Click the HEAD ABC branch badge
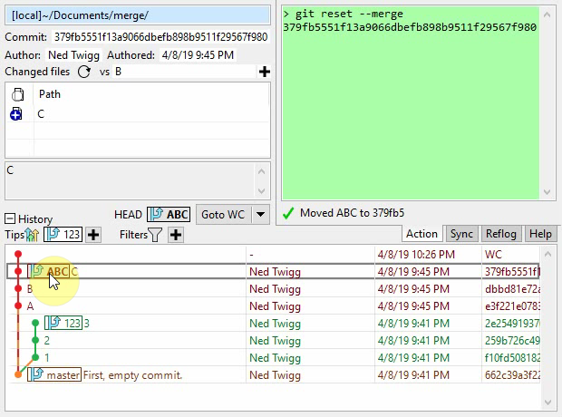 (169, 214)
